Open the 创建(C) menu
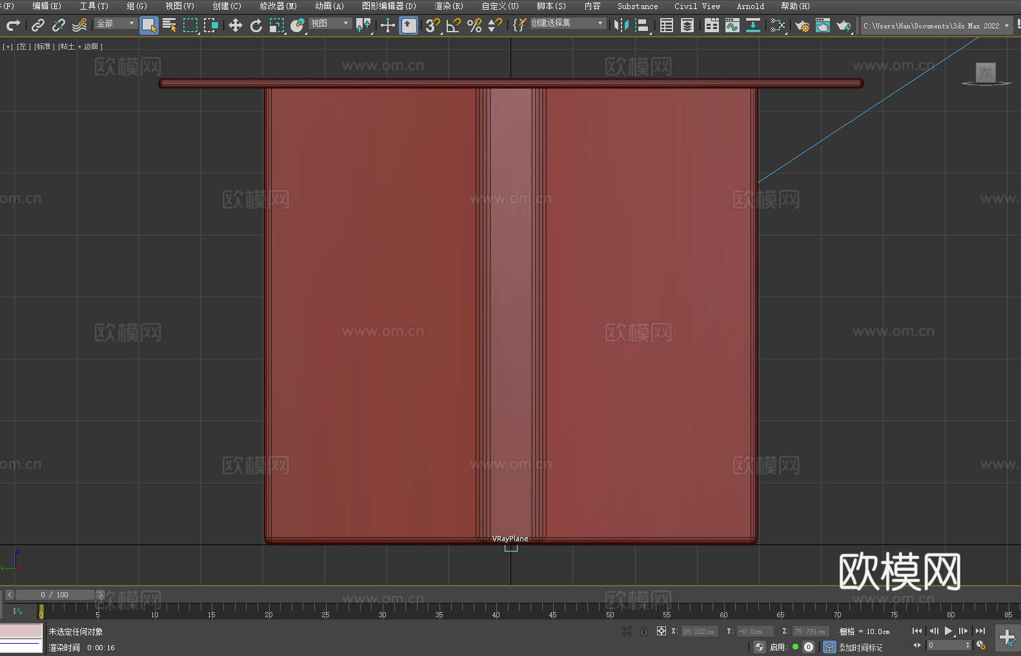This screenshot has width=1021, height=656. (x=227, y=6)
